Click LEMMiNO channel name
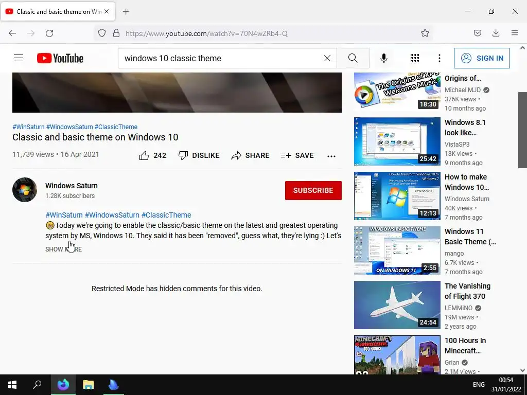Image resolution: width=527 pixels, height=395 pixels. (x=459, y=308)
